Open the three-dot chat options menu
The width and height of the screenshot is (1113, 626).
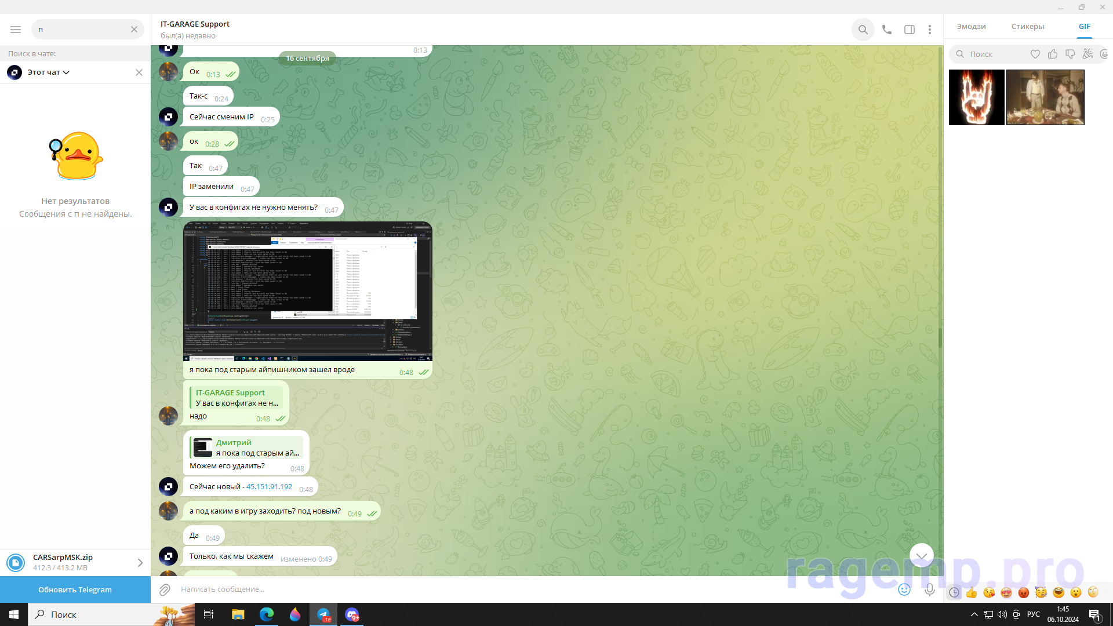(x=929, y=30)
